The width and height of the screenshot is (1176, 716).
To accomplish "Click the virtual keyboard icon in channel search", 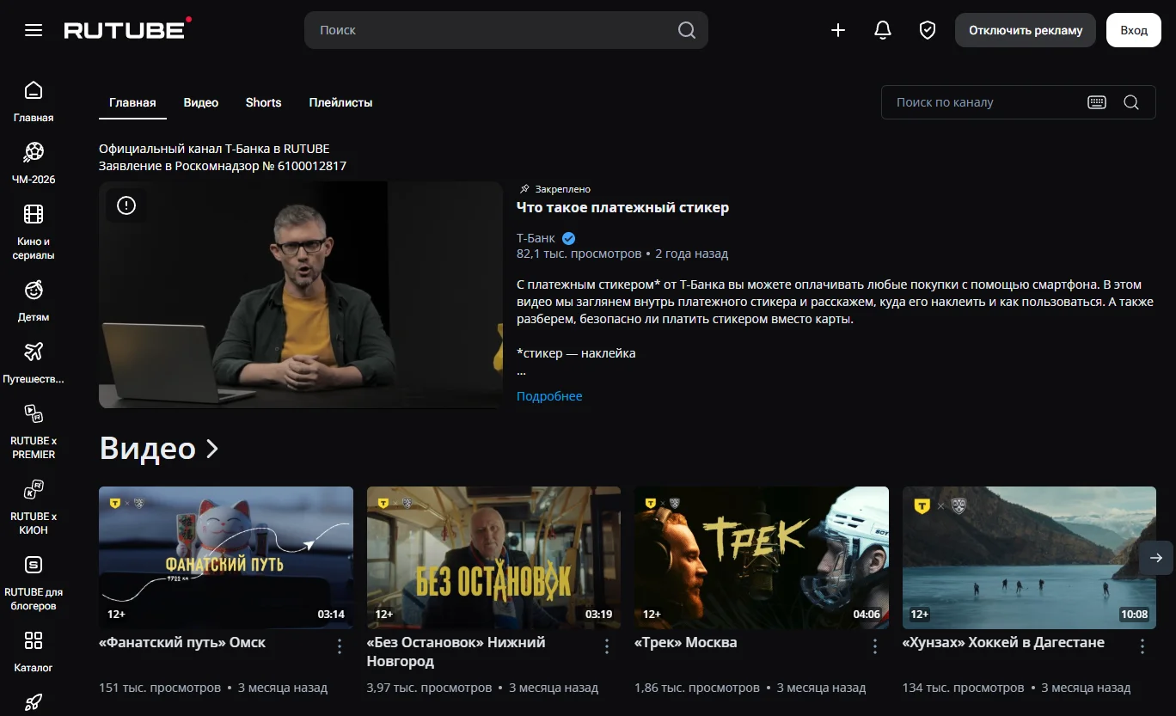I will coord(1097,102).
